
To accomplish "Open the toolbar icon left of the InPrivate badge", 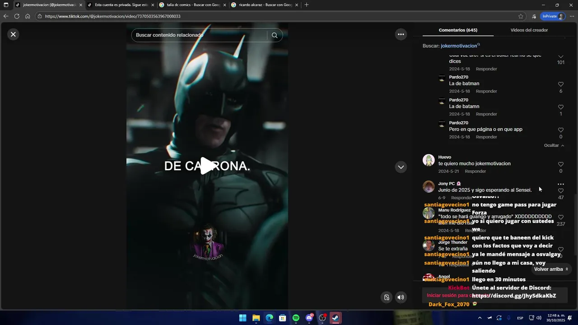I will 534,16.
